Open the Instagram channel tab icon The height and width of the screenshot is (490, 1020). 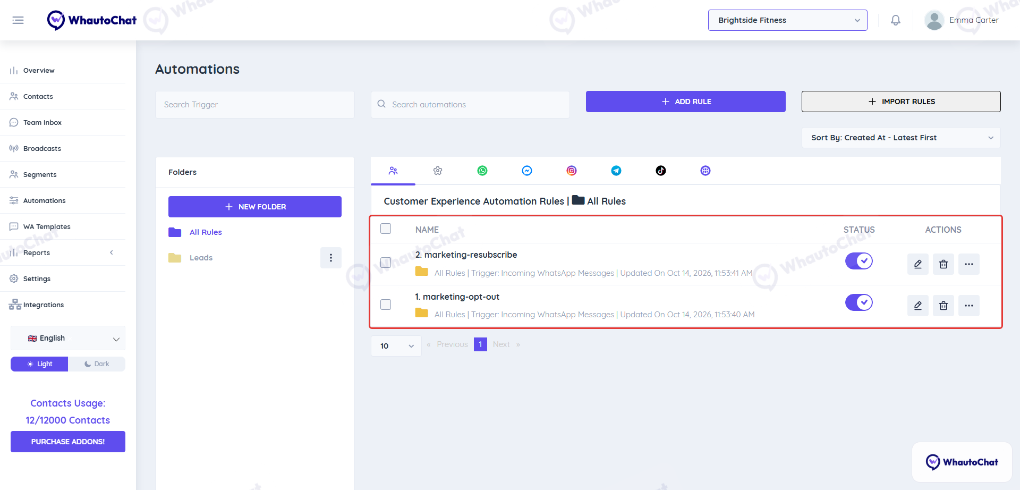(572, 171)
